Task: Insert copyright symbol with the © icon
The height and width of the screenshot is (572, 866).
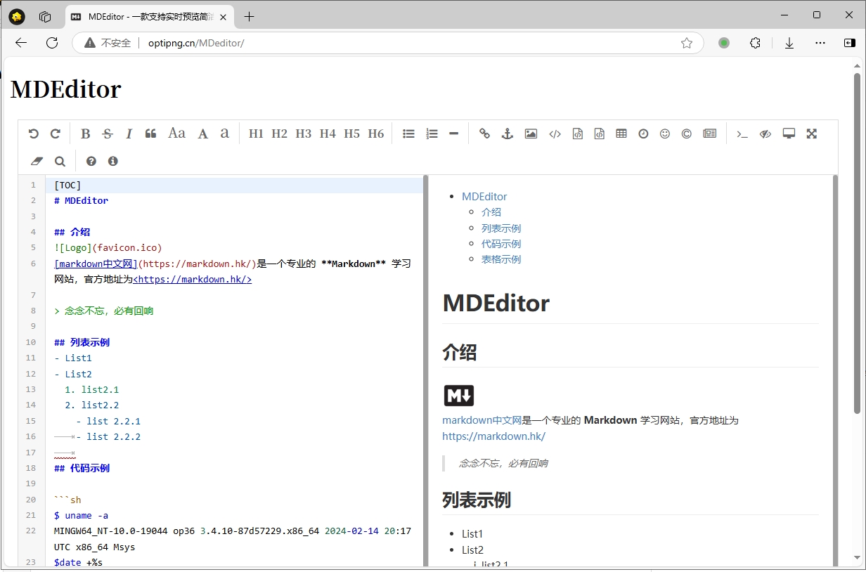Action: pos(687,134)
